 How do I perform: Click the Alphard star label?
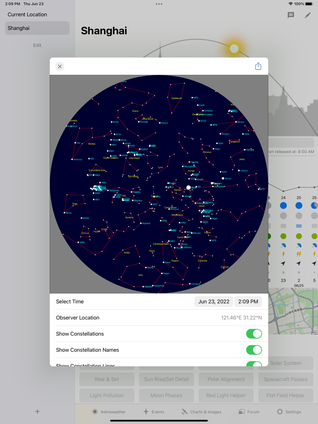click(146, 223)
